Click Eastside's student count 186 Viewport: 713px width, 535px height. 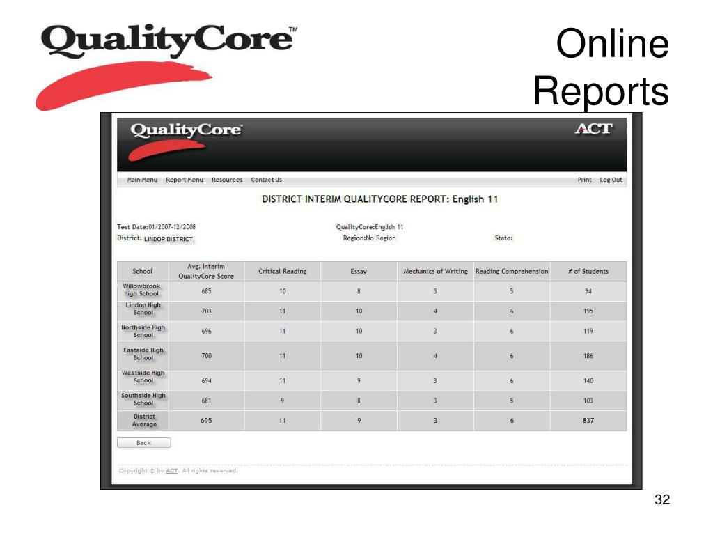[588, 356]
